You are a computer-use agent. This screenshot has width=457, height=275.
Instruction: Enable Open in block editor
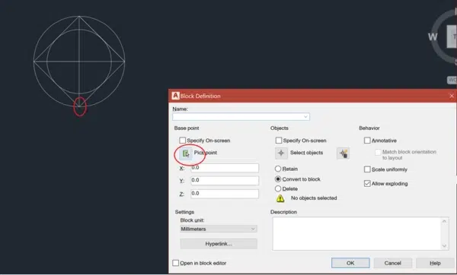point(175,263)
